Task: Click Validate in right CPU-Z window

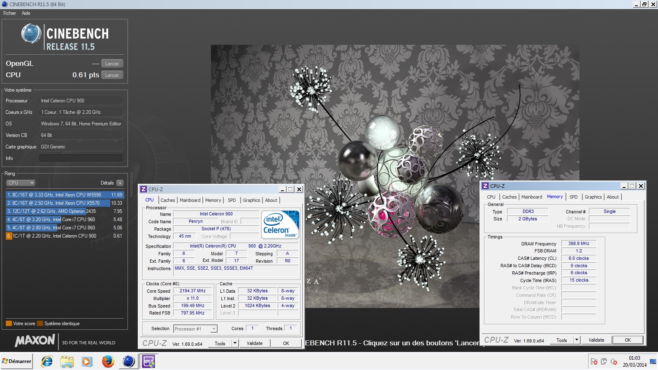Action: point(596,340)
